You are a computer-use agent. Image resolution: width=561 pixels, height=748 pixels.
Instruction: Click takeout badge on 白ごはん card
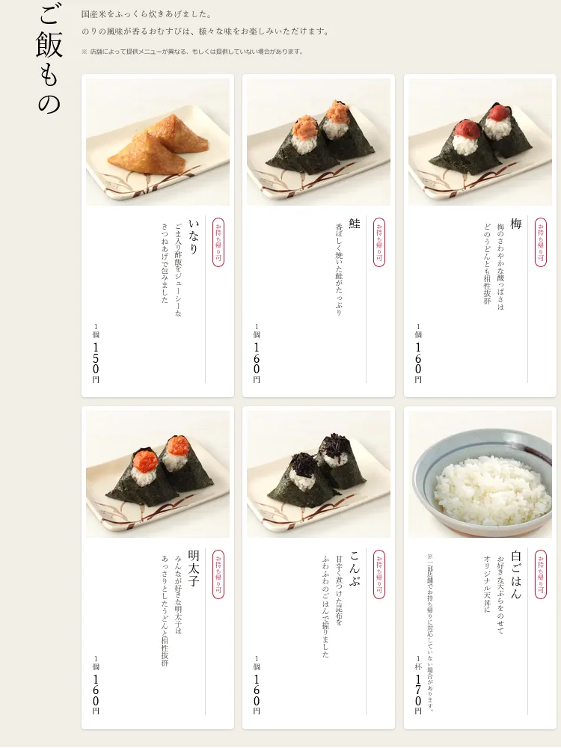(x=541, y=574)
